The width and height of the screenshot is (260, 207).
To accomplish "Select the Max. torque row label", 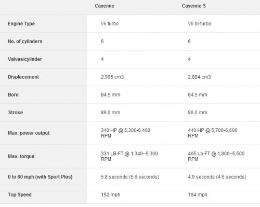I will 21,156.
